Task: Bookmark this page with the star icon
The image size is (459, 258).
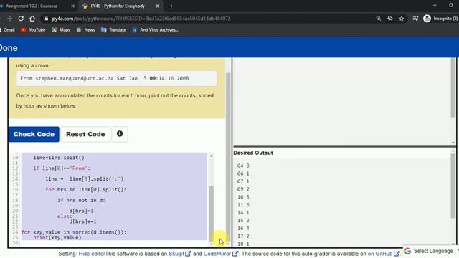Action: point(402,19)
